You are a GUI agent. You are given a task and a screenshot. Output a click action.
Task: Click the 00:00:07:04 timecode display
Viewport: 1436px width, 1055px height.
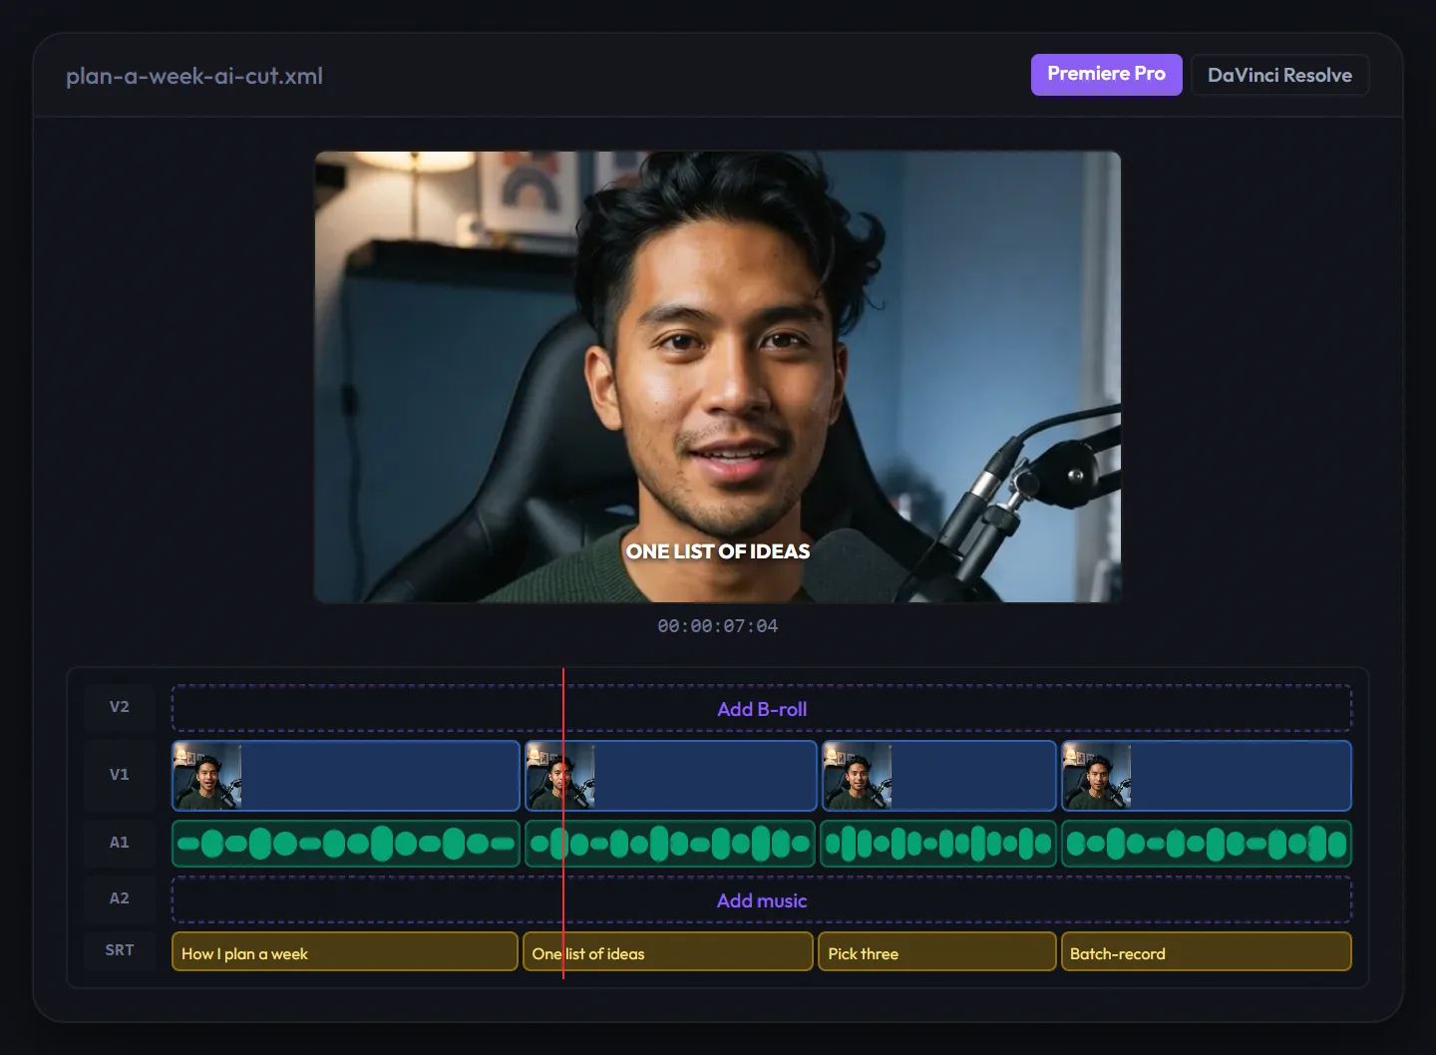[718, 626]
